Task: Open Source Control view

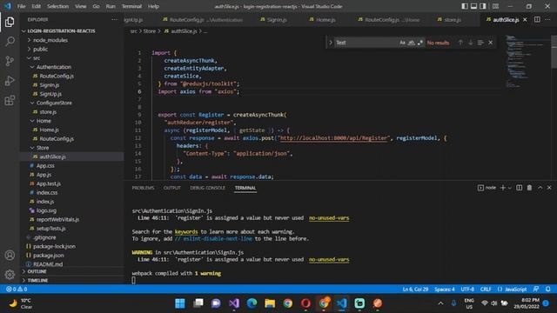Action: [x=10, y=61]
